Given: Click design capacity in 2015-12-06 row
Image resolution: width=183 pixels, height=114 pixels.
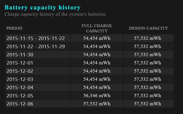Looking at the screenshot, I should 149,104.
